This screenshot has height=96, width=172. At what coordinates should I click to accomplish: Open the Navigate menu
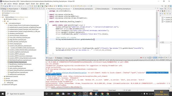[x=22, y=4]
